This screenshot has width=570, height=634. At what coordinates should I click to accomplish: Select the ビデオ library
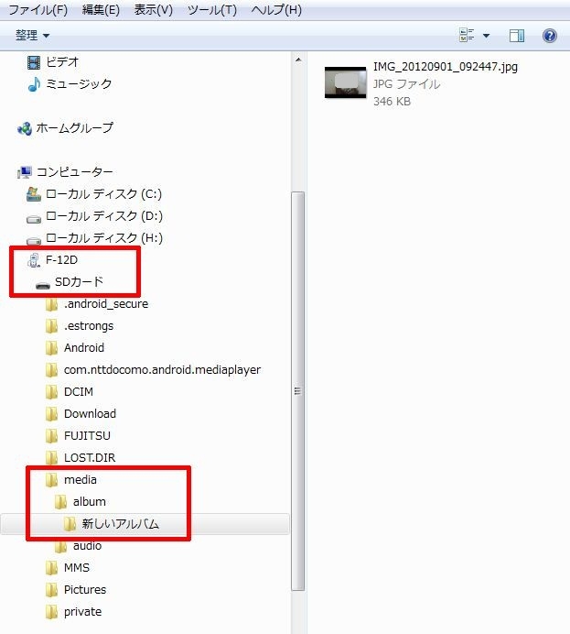pos(62,62)
